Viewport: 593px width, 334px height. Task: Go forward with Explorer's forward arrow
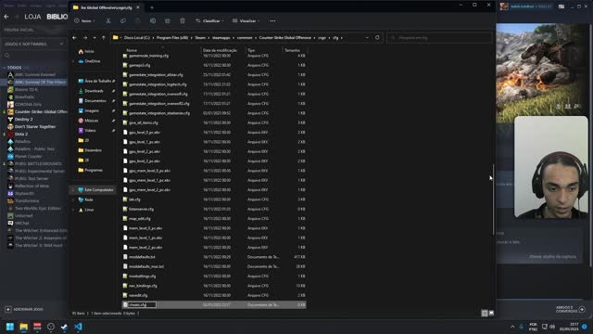pyautogui.click(x=85, y=38)
